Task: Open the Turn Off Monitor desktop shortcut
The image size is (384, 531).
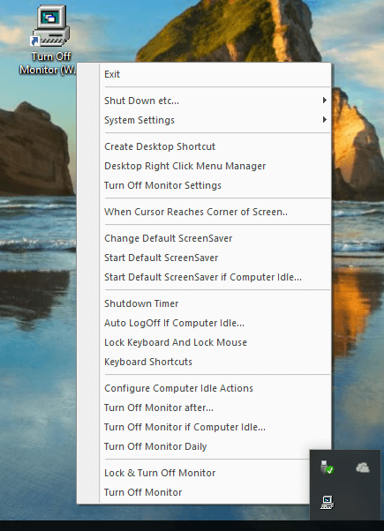Action: pos(51,39)
